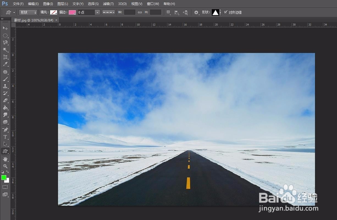Select the Zoom tool

pyautogui.click(x=5, y=166)
